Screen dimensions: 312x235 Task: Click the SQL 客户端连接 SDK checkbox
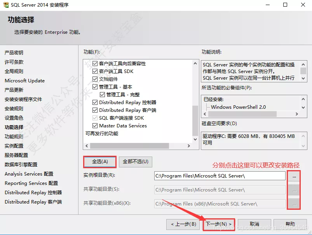95,118
